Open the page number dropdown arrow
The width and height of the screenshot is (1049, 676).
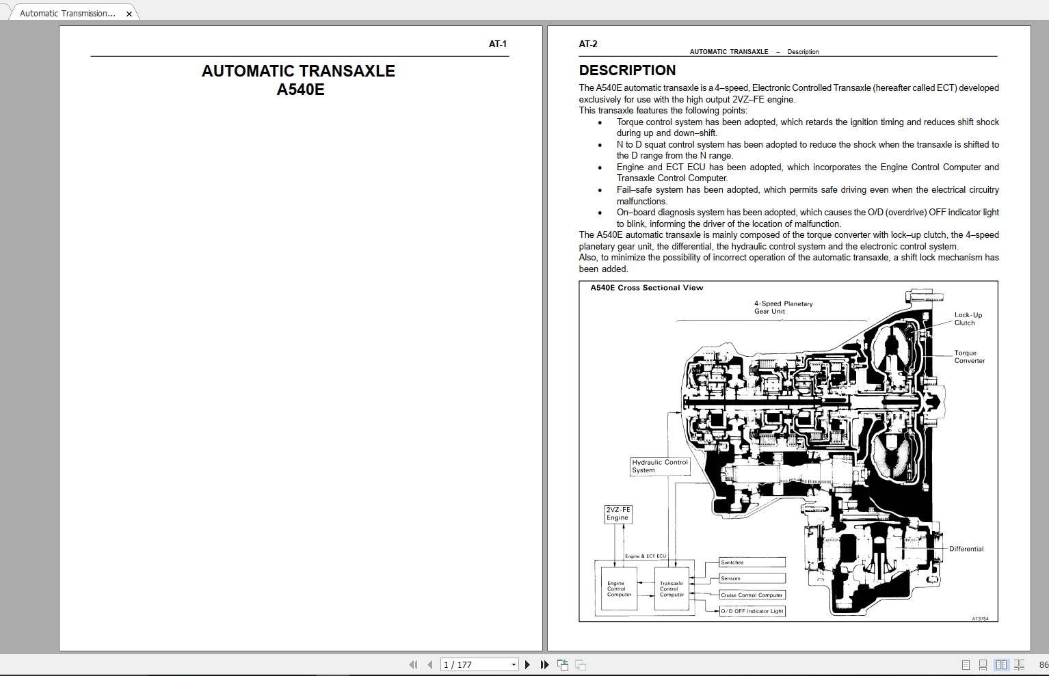point(514,664)
